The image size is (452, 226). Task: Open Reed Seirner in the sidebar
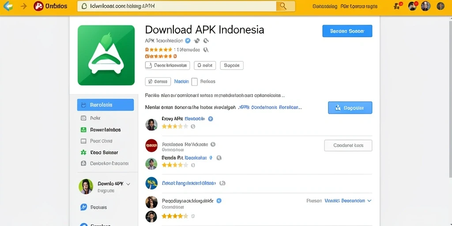(x=105, y=152)
